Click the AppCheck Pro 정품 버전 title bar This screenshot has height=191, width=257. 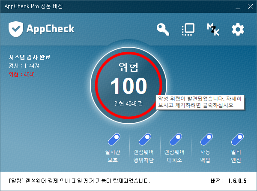[x=107, y=6]
